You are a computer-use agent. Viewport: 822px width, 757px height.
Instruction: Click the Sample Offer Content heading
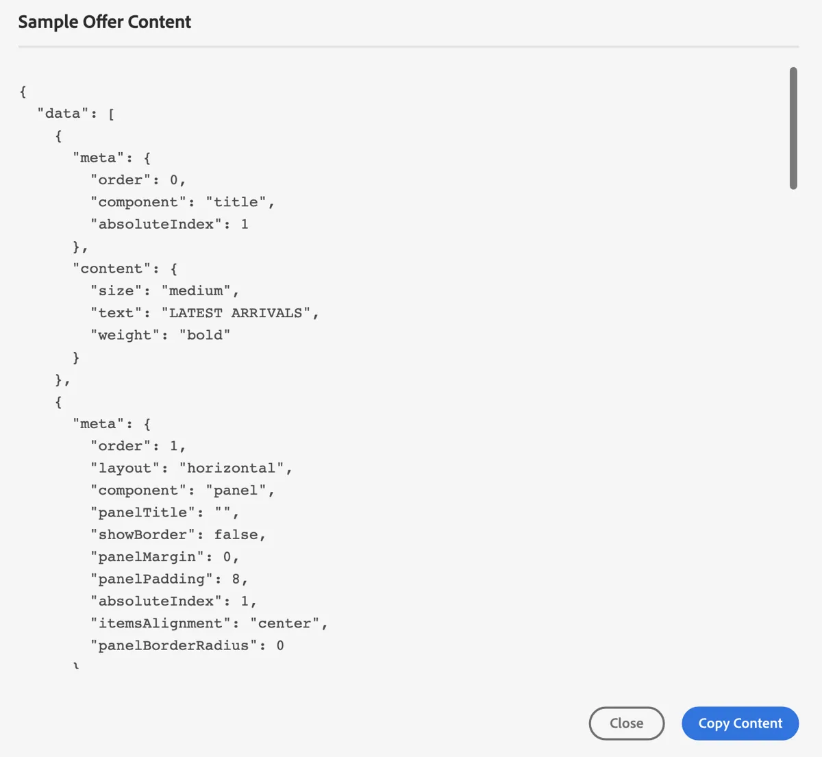[x=105, y=22]
